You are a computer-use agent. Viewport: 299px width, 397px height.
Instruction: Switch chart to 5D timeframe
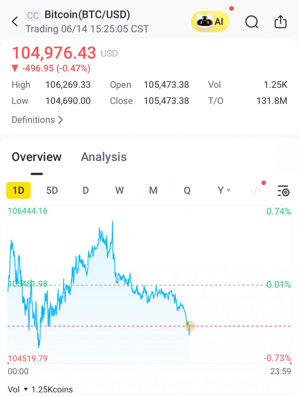52,191
